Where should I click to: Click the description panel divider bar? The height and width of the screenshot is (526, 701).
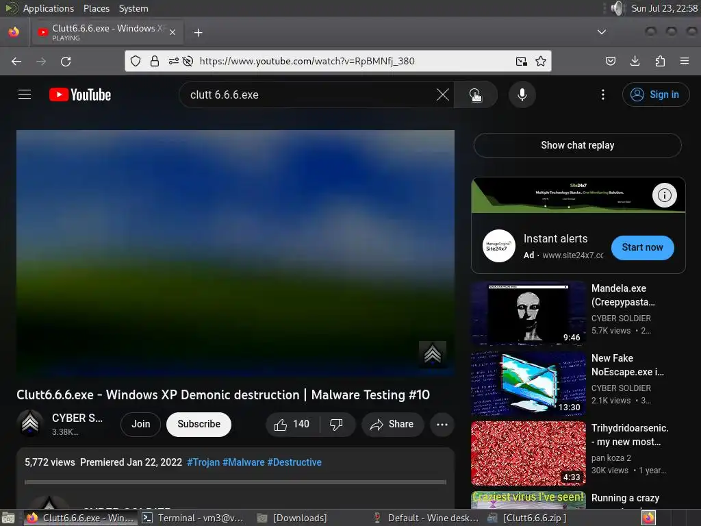pyautogui.click(x=235, y=482)
